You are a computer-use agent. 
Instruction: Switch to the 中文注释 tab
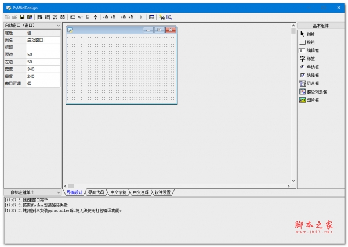141,192
